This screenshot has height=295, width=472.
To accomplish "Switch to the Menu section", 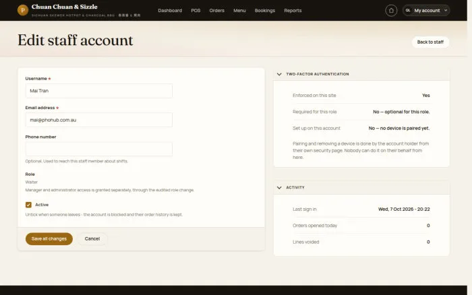I will click(x=239, y=11).
